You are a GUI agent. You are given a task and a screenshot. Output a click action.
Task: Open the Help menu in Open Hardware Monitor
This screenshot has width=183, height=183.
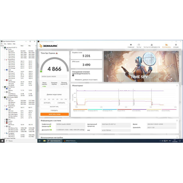(14, 44)
